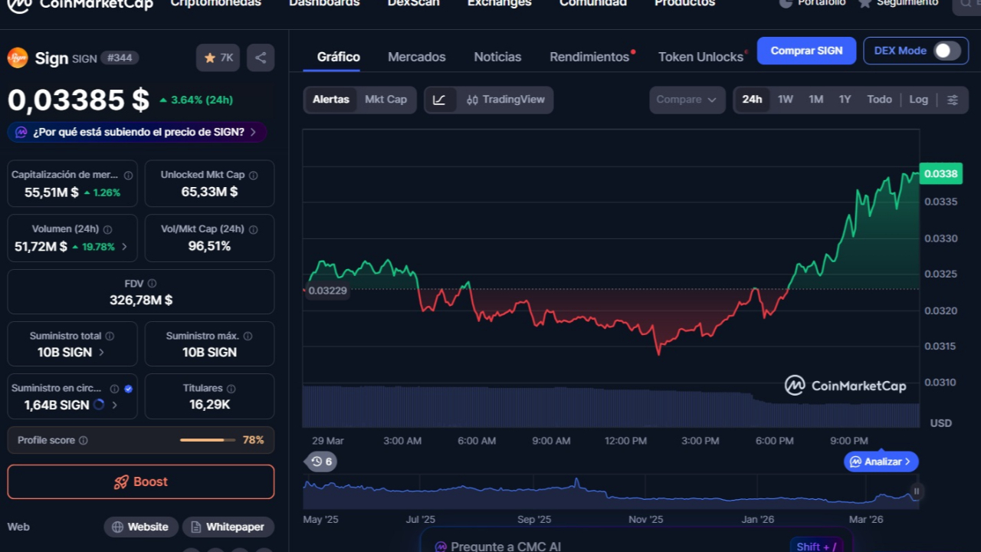Click the current price label 0.0338 on chart
981x552 pixels.
[940, 174]
